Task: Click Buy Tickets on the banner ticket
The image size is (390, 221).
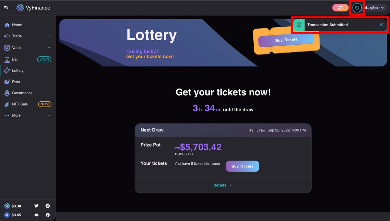Action: [x=286, y=40]
